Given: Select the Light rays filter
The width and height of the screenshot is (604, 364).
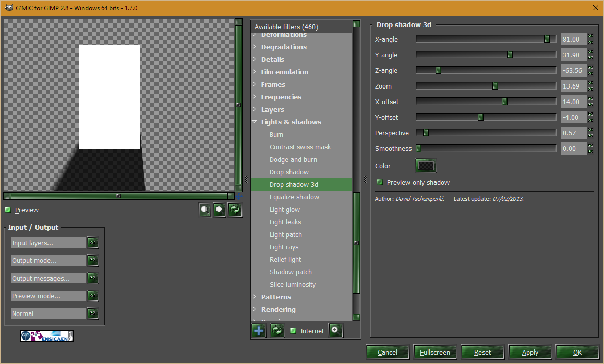Looking at the screenshot, I should [x=284, y=247].
